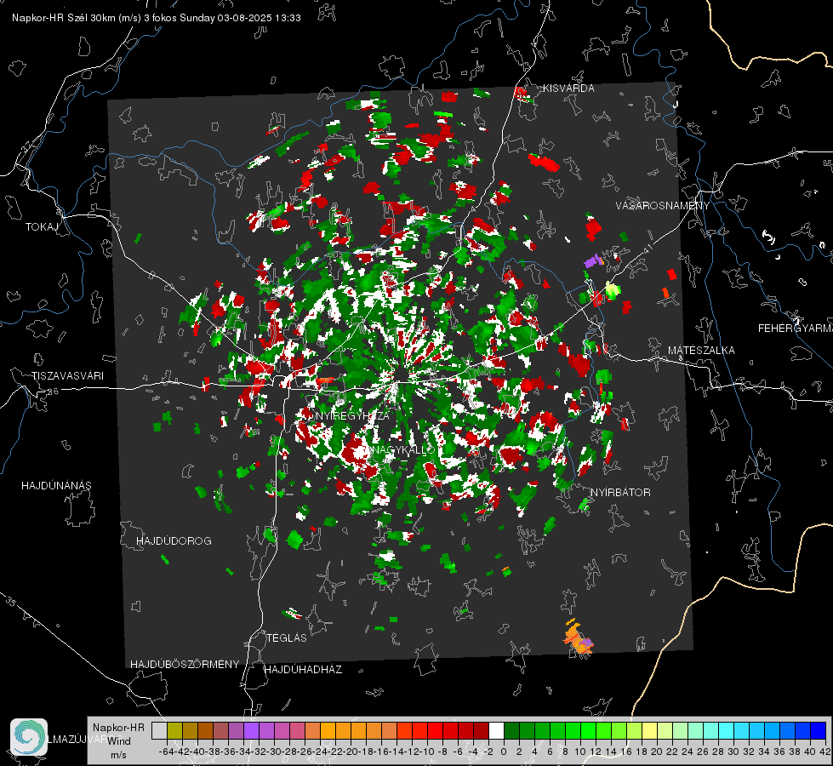833x766 pixels.
Task: Click the FEHÉRGYARMAT label at right edge
Action: coord(796,328)
